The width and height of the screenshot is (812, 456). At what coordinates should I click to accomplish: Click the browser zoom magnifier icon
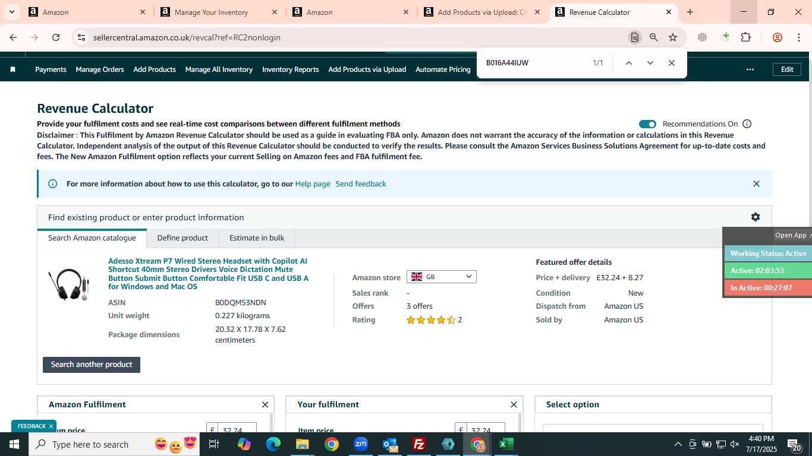[x=654, y=37]
